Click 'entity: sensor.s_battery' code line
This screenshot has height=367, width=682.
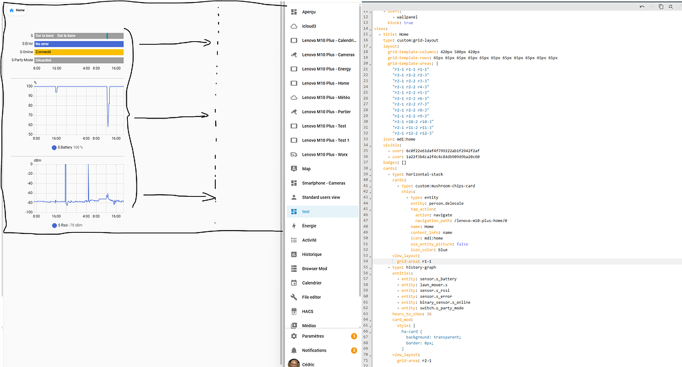coord(429,279)
